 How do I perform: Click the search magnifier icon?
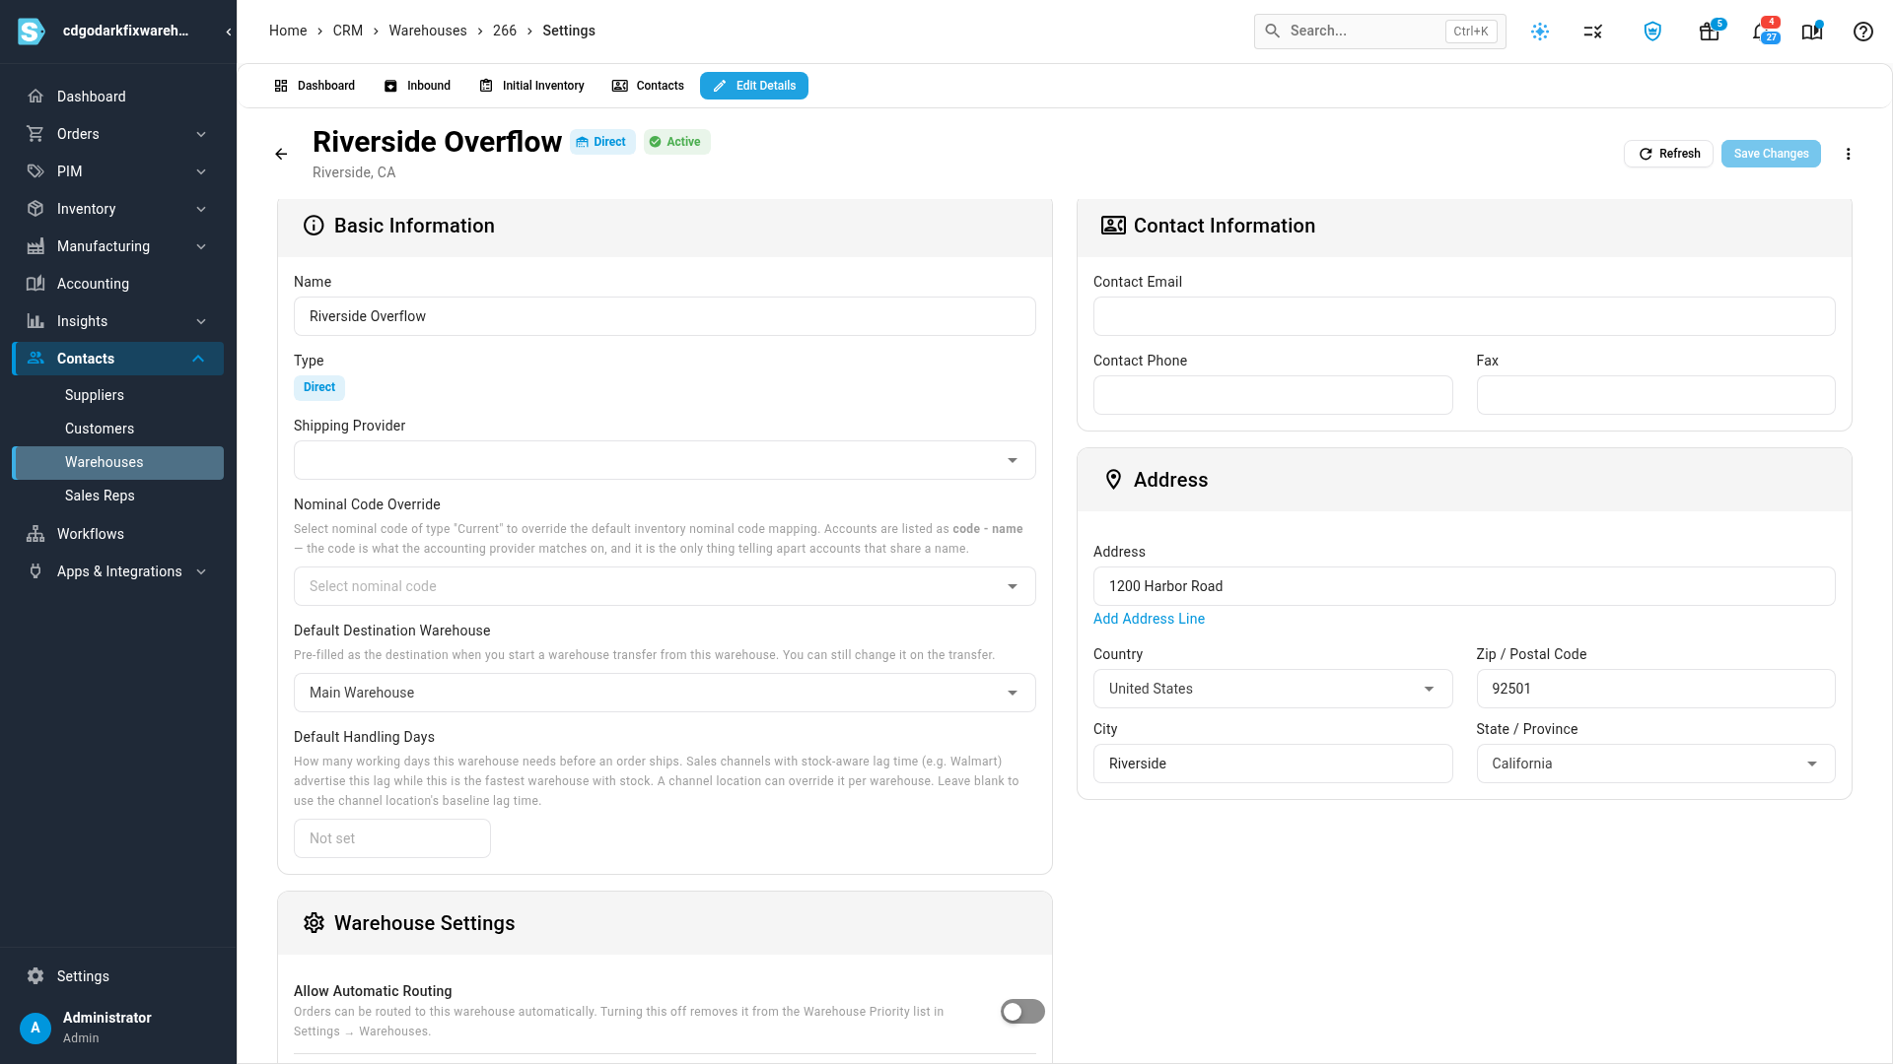(1273, 31)
